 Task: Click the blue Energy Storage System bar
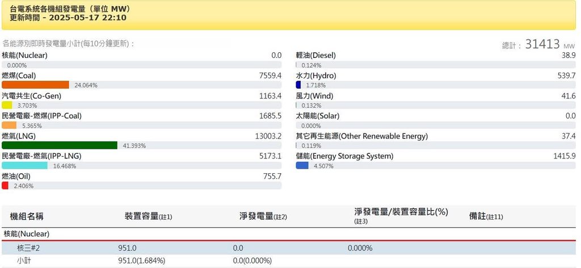[302, 166]
